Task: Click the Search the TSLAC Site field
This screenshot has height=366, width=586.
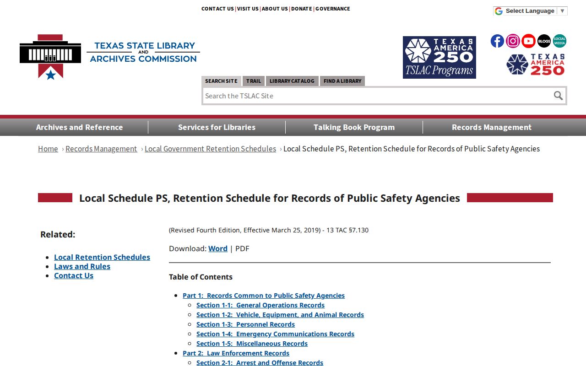Action: [377, 96]
